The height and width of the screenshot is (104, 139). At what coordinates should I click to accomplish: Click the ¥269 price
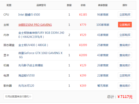83,86
